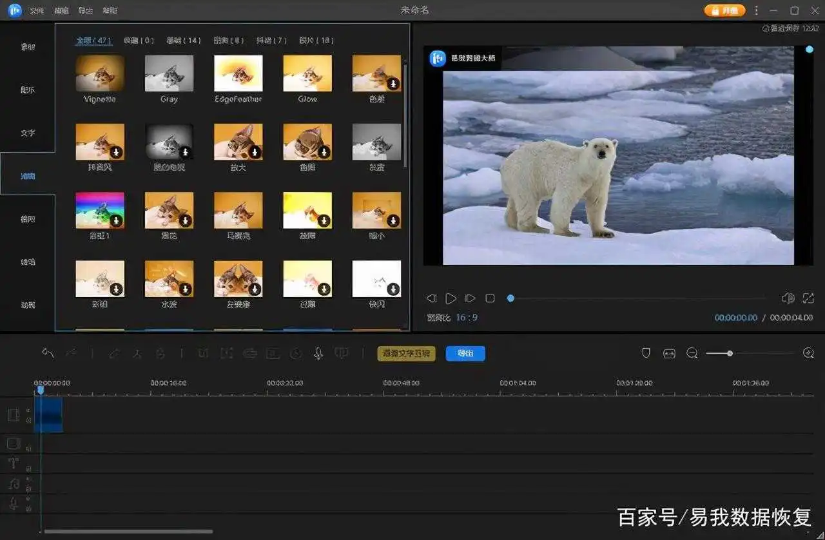Download the 放大 filter via its arrow icon
825x540 pixels.
click(255, 152)
